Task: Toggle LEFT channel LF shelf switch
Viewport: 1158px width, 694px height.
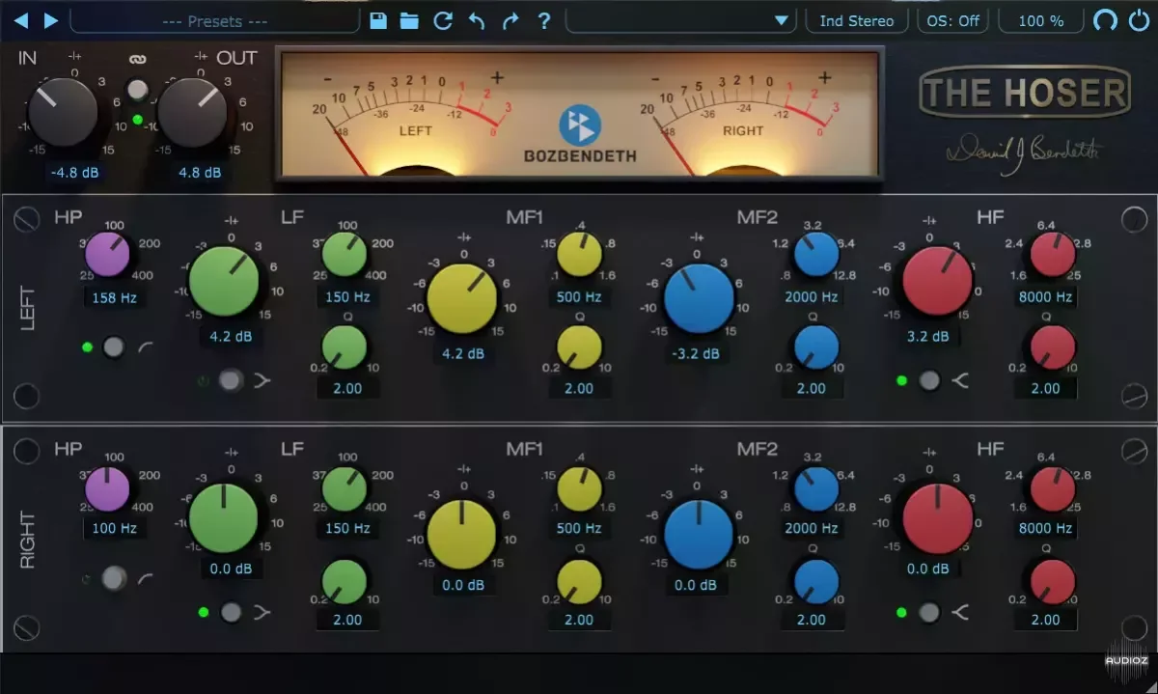Action: pos(230,380)
